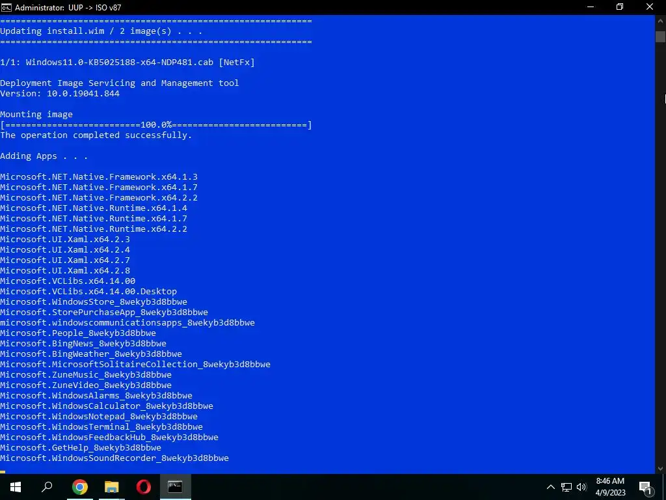
Task: Click Microsoft.UI.Xaml.x64.2.8 line
Action: coord(65,270)
